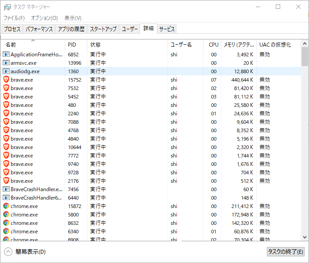
Task: Click the ApplicationFrameHost process icon
Action: [6, 54]
